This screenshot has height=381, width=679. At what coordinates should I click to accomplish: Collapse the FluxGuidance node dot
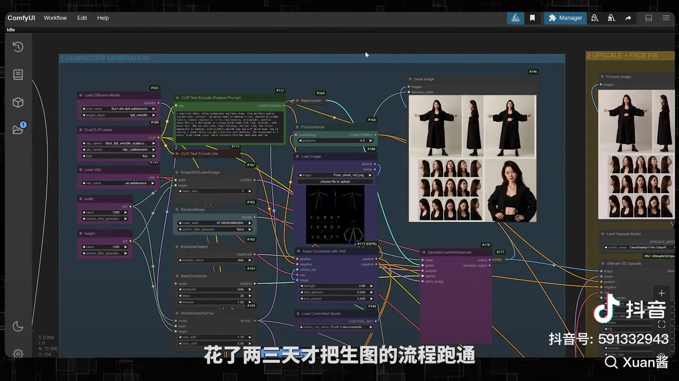point(297,127)
